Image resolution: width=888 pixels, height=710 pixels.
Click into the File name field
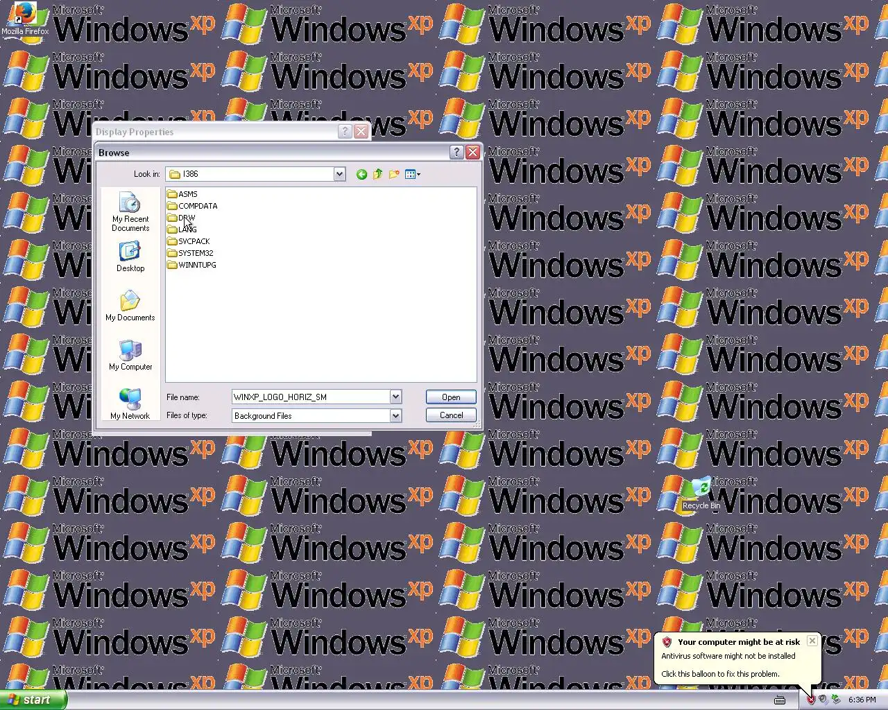311,397
